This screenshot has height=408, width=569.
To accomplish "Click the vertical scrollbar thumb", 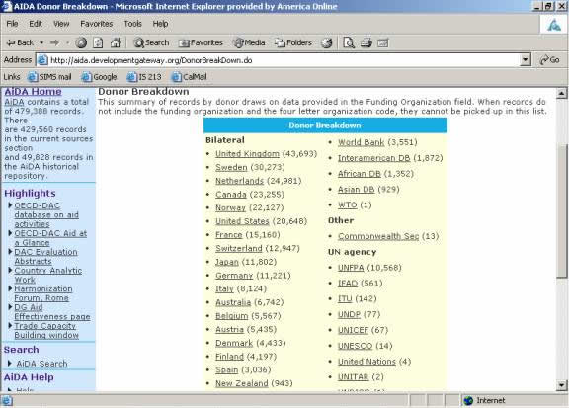I will click(x=562, y=211).
